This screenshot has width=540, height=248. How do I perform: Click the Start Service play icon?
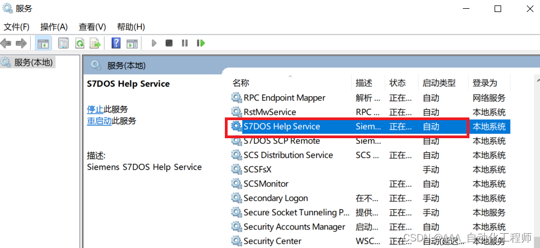point(154,43)
